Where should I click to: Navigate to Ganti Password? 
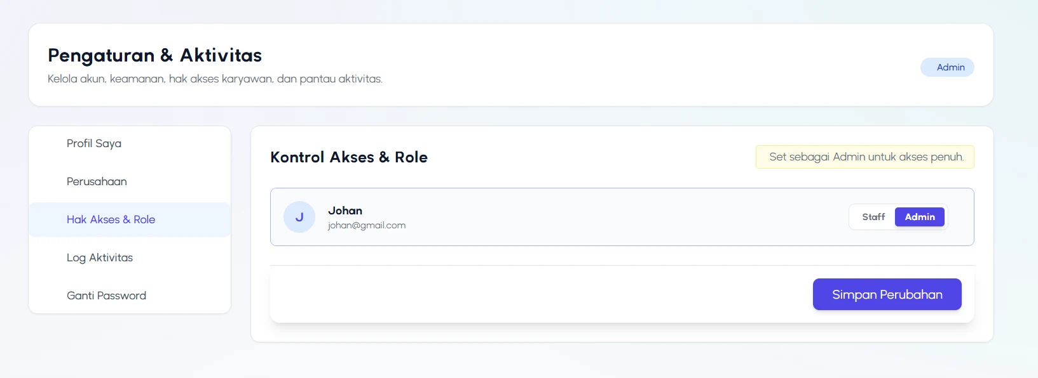(106, 296)
